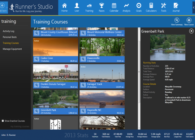Click the scrollbar down arrow
Screen dimensions: 195x140
[x=139, y=128]
